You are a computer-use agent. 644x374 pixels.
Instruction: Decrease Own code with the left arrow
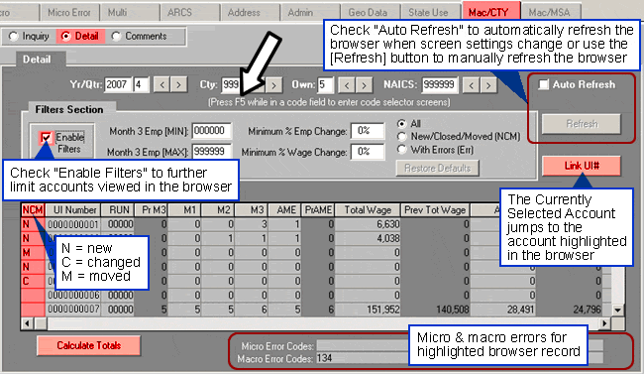click(347, 85)
